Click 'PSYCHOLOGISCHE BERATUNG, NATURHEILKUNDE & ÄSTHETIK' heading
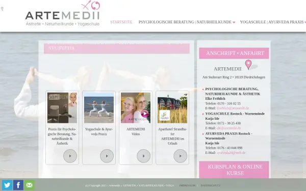 tap(233, 91)
